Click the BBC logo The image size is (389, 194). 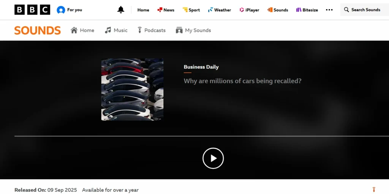click(32, 10)
